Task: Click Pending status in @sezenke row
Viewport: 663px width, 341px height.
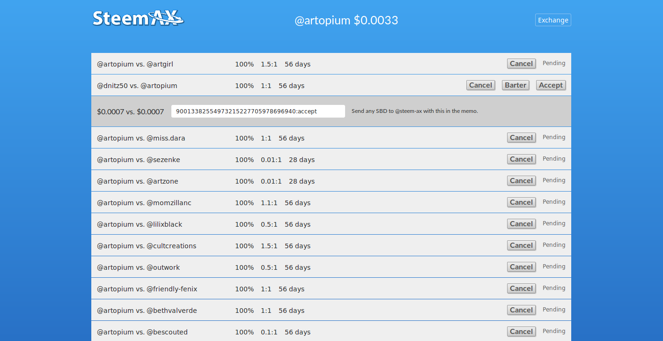Action: [554, 159]
